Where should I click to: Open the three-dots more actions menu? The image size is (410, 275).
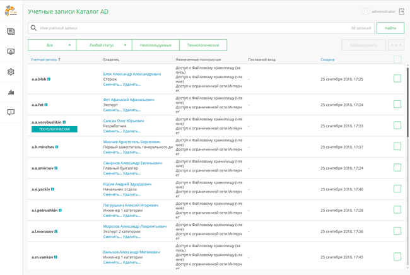[x=396, y=45]
